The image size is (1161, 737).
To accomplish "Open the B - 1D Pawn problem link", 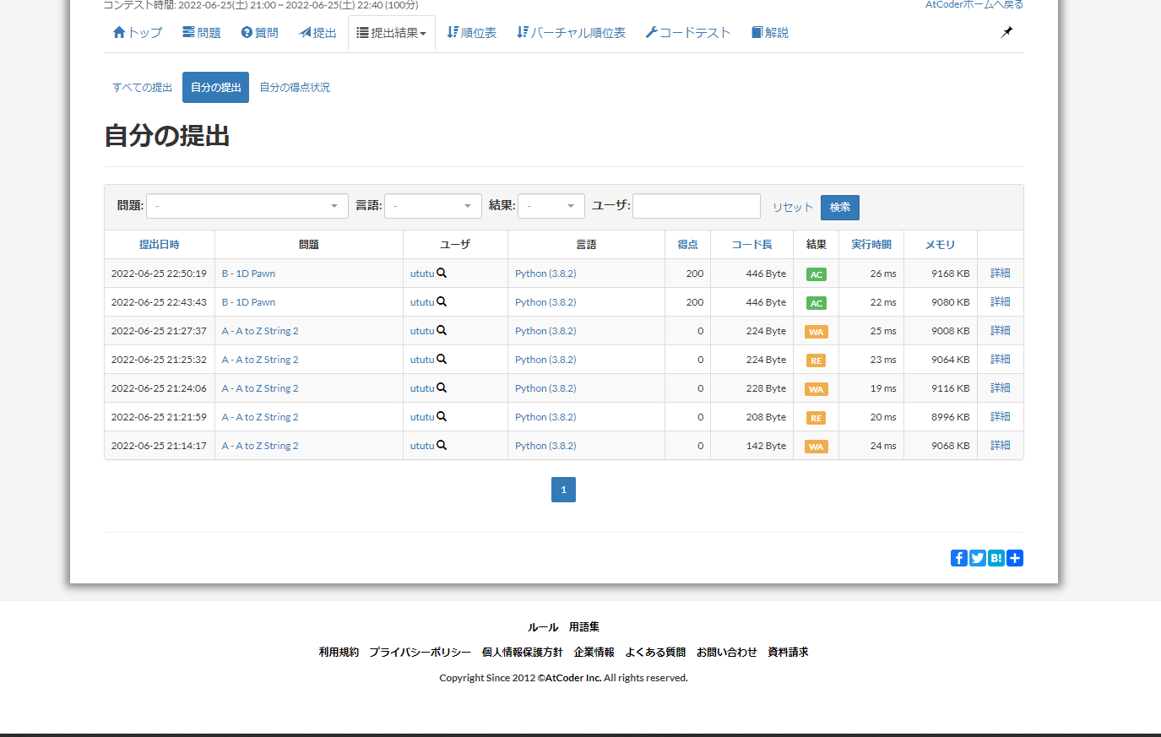I will point(247,274).
